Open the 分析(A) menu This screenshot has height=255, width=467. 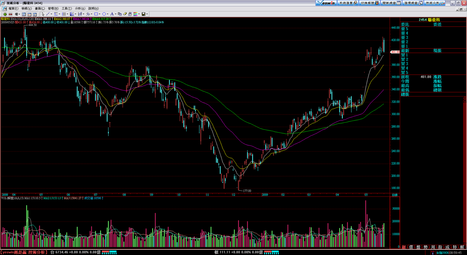[x=80, y=8]
